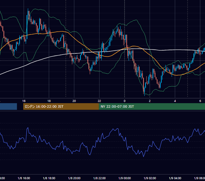Click the 1/9 04:00 date label
Screen dimensions: 205x181
(175, 178)
